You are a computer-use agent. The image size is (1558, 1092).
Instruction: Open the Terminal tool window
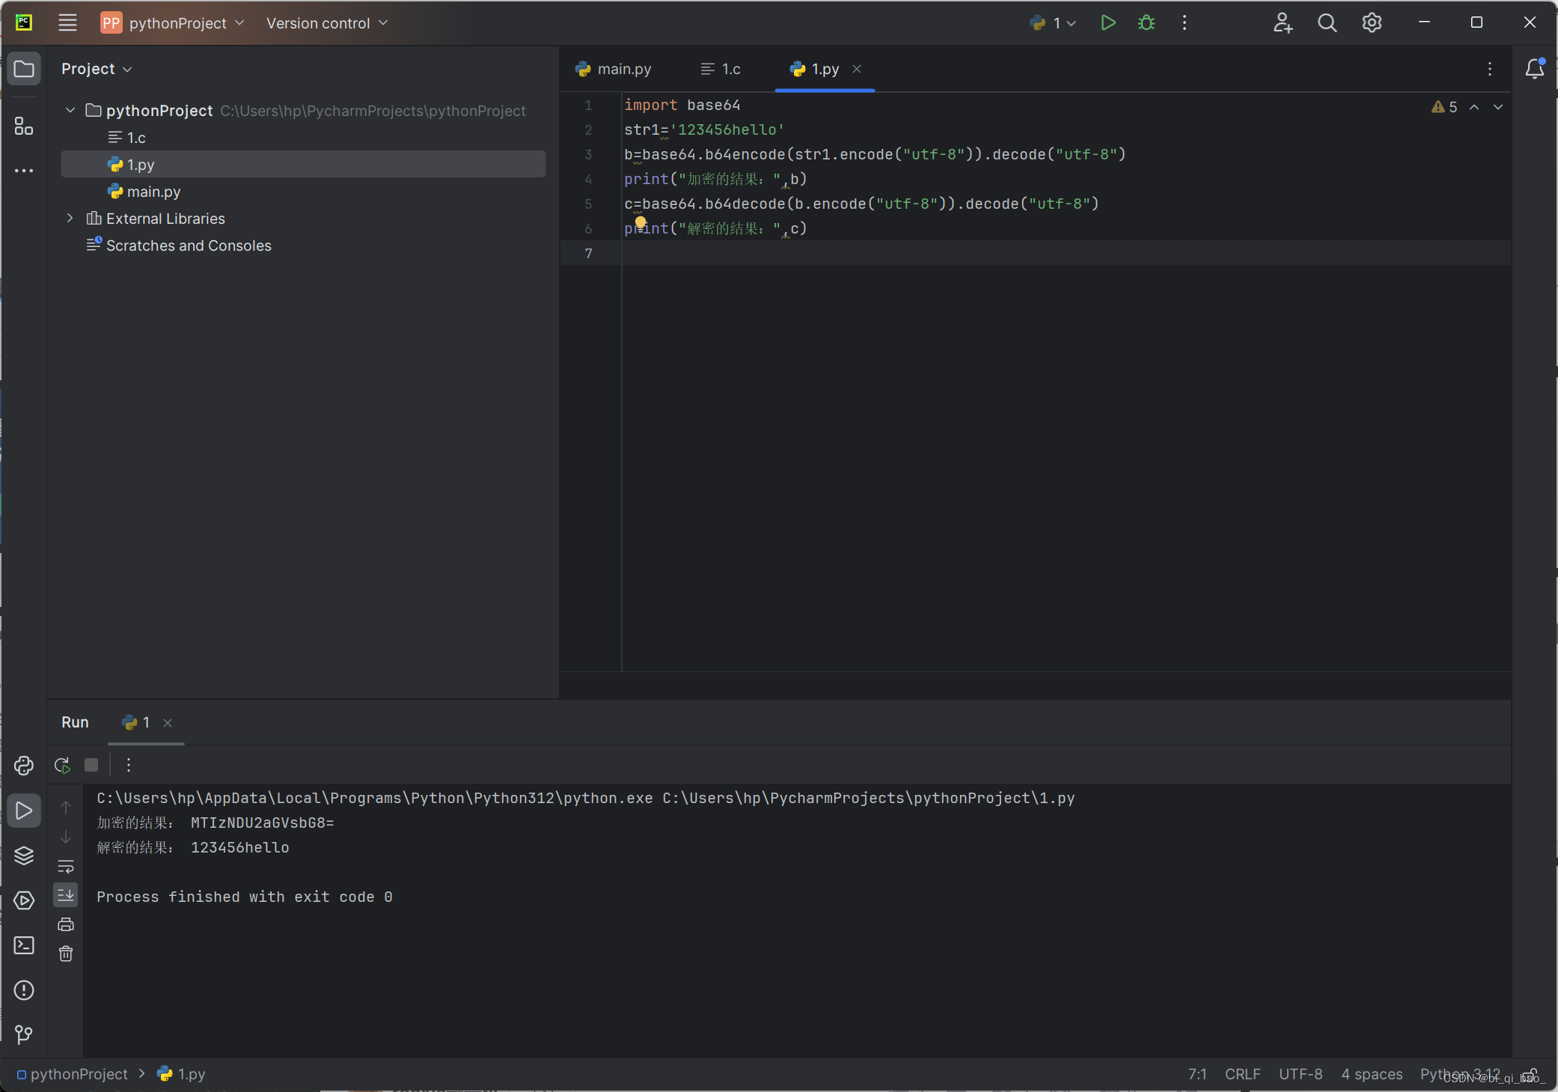coord(24,945)
